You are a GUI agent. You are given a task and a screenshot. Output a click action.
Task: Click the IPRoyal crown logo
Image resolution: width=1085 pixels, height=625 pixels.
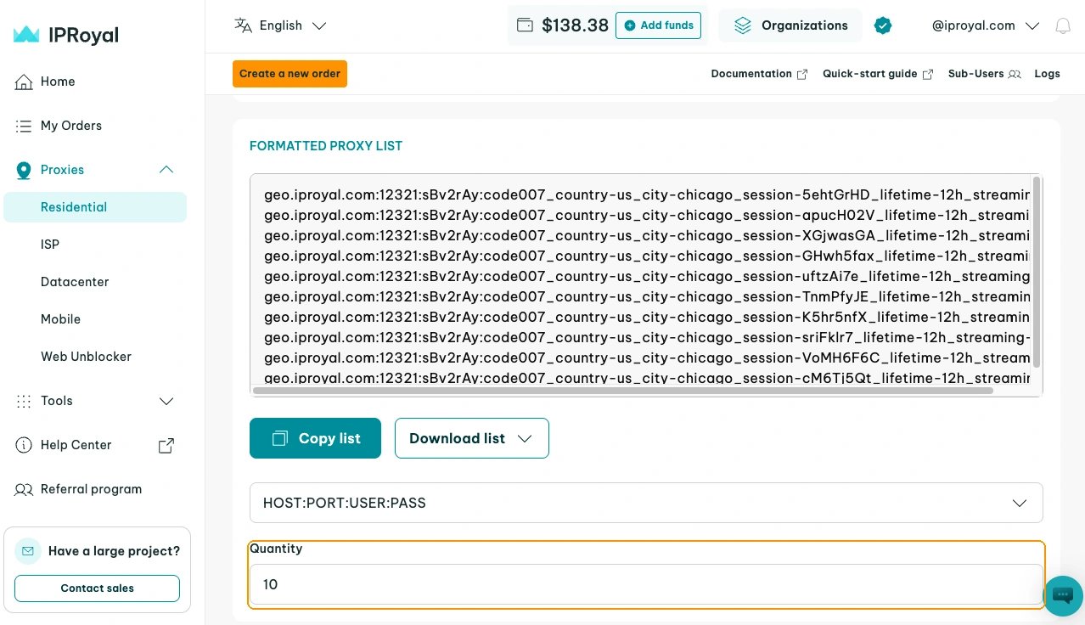26,35
